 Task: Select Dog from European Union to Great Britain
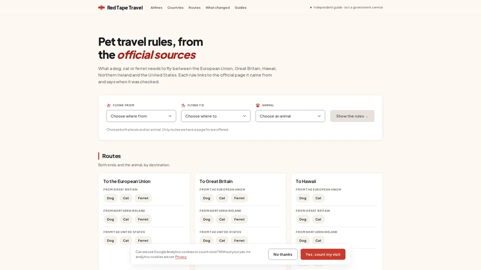point(206,198)
